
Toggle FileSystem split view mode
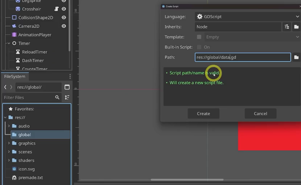point(67,87)
